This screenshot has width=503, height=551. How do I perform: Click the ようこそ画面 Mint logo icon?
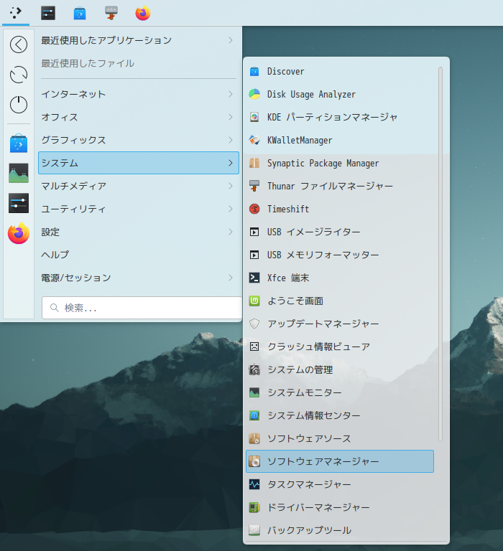[254, 301]
